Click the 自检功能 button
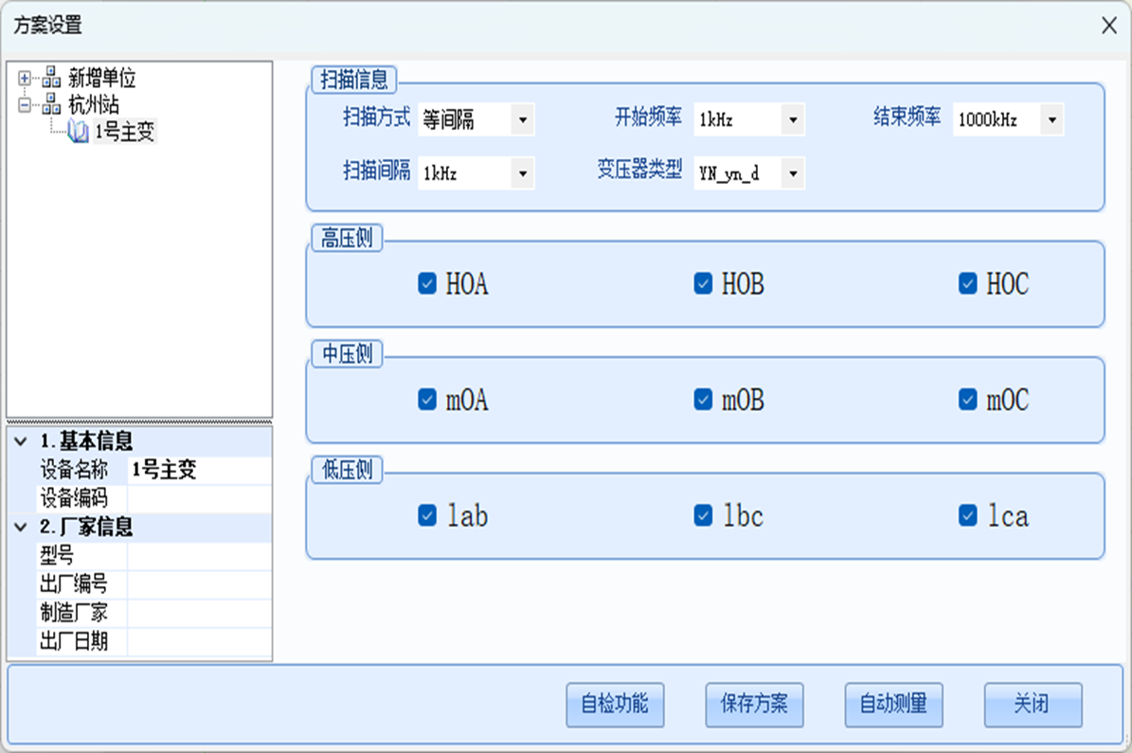Viewport: 1132px width, 753px height. point(615,705)
